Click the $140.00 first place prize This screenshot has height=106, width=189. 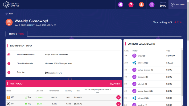[170, 56]
